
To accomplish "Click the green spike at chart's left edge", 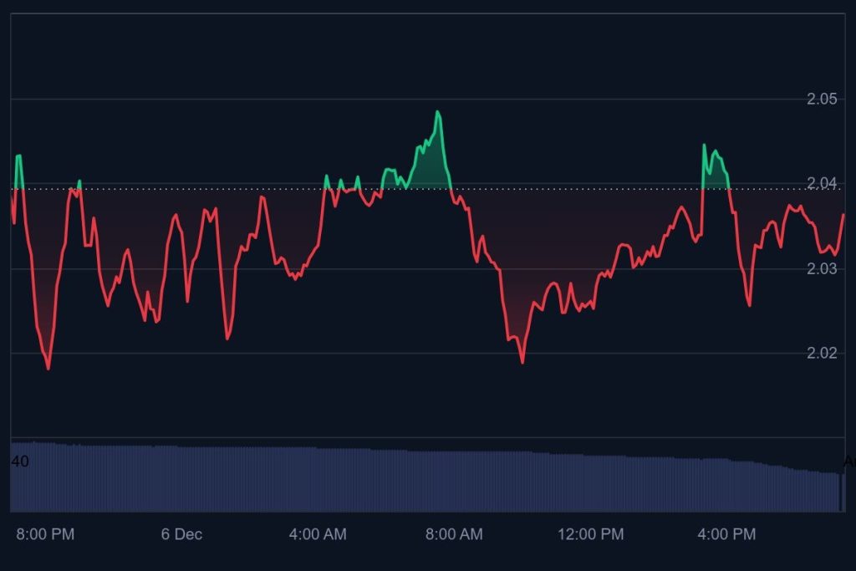I will click(18, 156).
